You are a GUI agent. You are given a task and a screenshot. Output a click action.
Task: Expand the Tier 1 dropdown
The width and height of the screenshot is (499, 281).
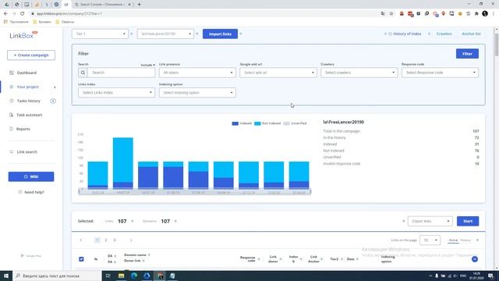pyautogui.click(x=100, y=34)
